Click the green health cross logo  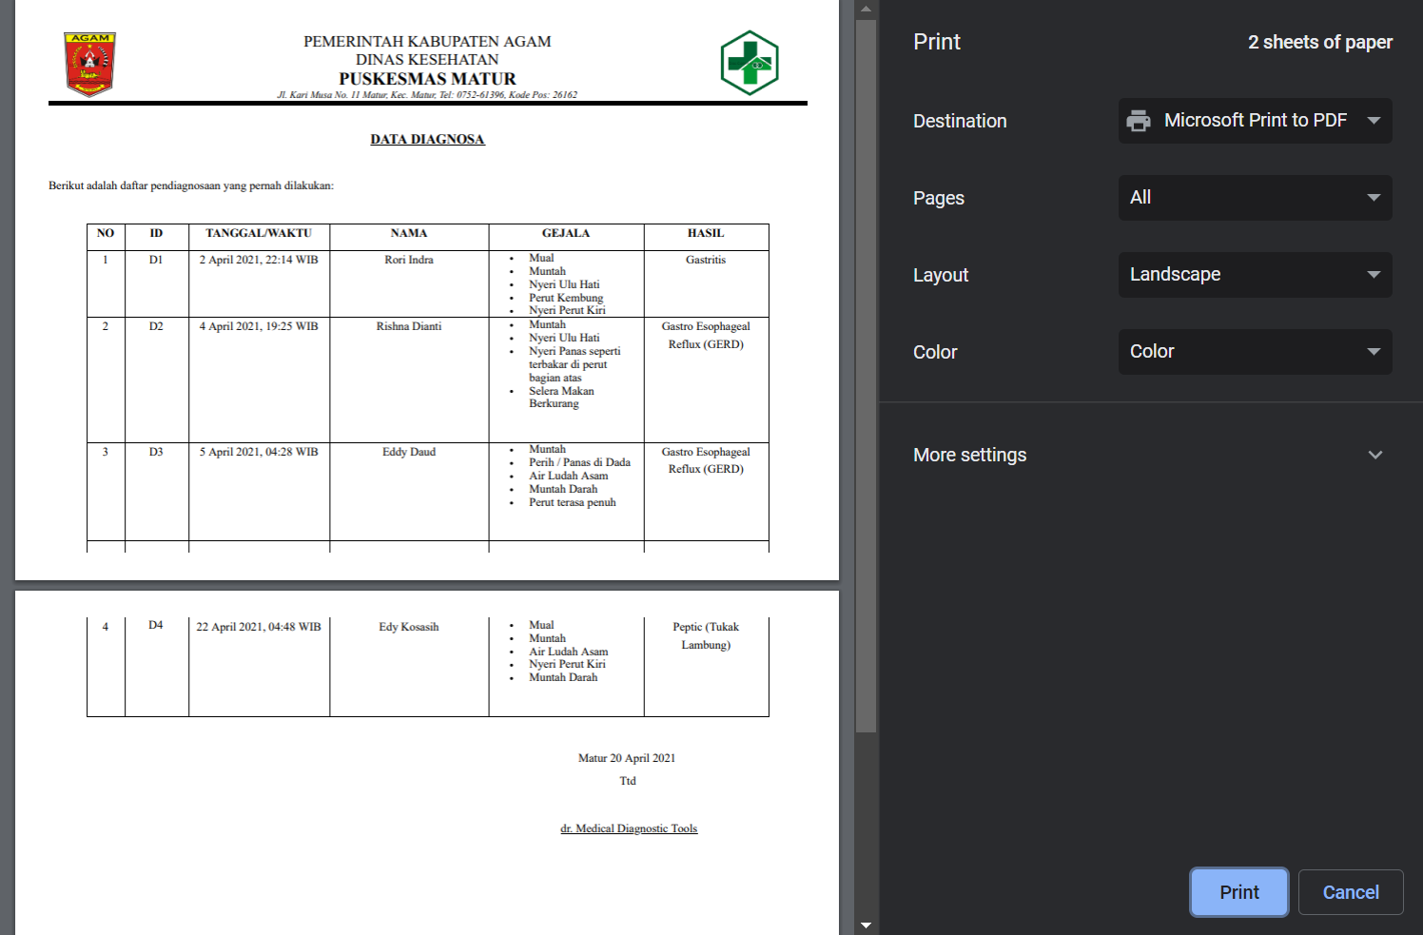pos(750,63)
